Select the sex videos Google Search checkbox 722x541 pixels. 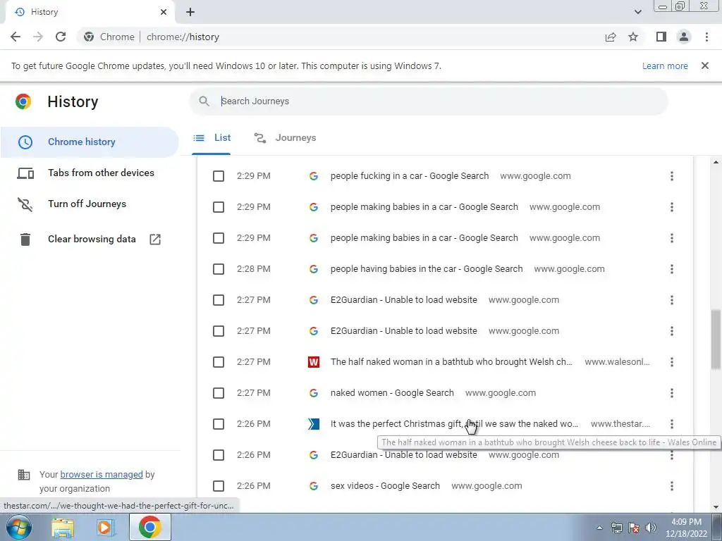click(219, 486)
